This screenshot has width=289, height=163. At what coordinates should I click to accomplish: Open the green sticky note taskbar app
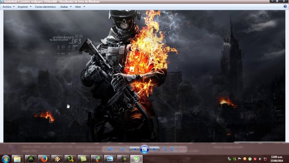[x=84, y=159]
